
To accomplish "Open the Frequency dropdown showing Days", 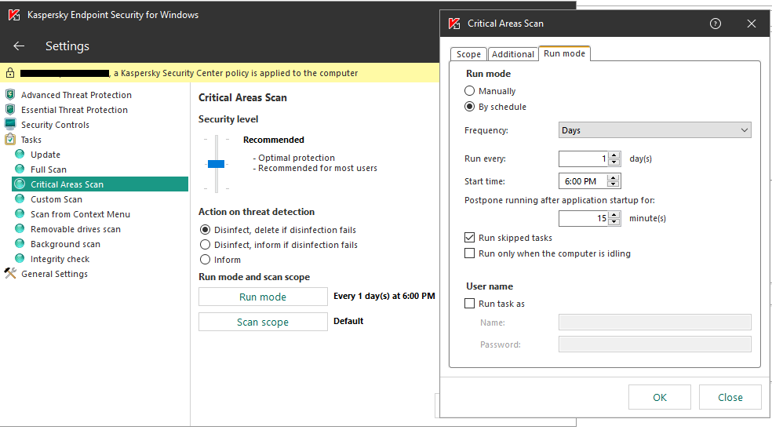I will [x=654, y=130].
